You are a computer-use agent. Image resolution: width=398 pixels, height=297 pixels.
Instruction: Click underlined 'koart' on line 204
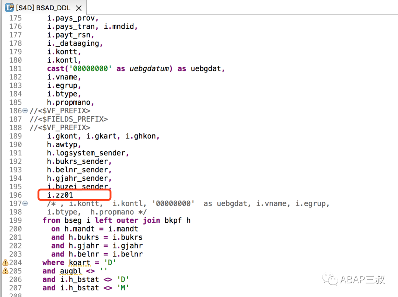click(80, 262)
